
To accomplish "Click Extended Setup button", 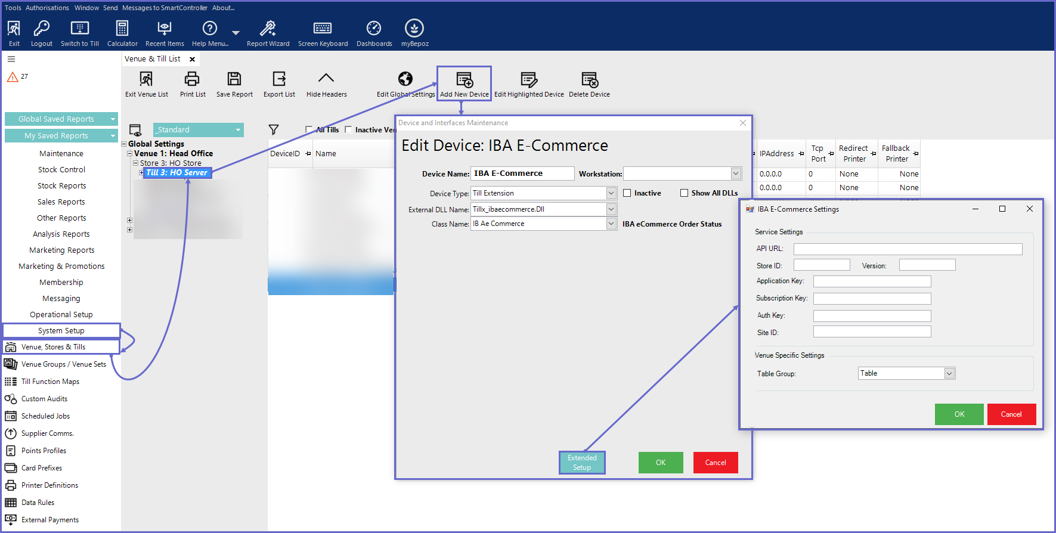I will click(582, 463).
